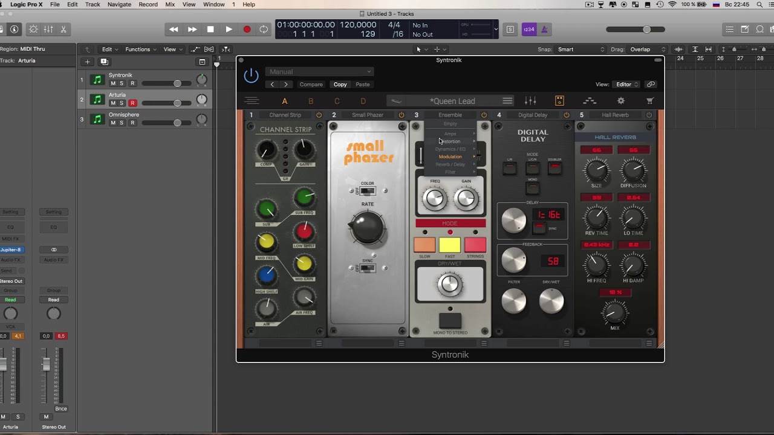Click the Catch playhead icon

[226, 50]
